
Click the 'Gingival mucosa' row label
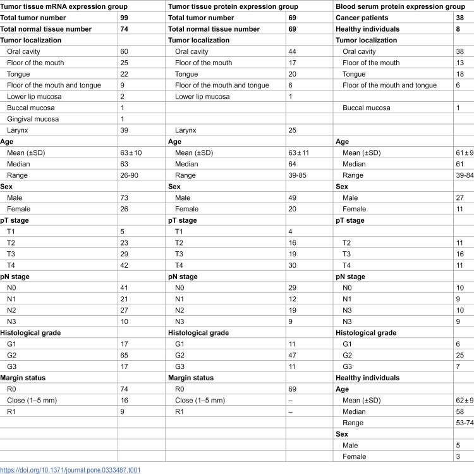pos(33,119)
